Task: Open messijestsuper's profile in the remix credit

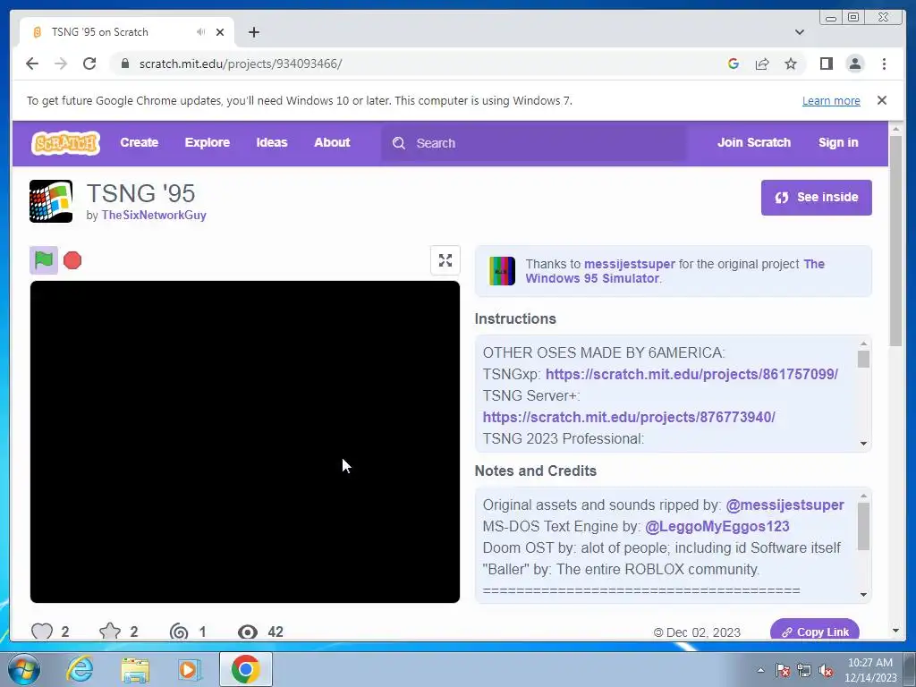Action: click(x=629, y=264)
